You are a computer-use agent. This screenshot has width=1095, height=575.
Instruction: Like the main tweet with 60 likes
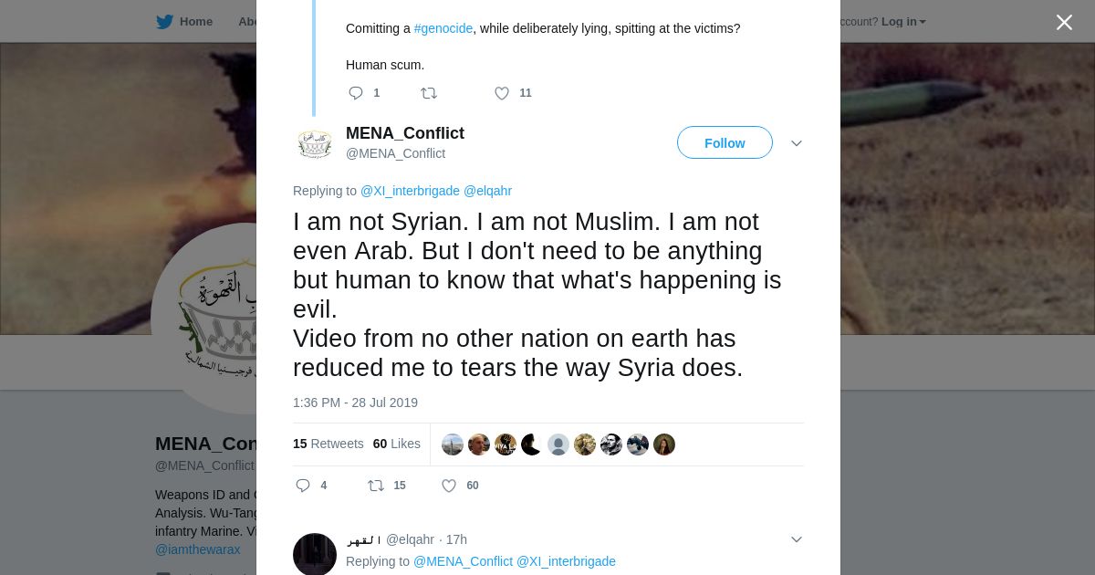449,486
